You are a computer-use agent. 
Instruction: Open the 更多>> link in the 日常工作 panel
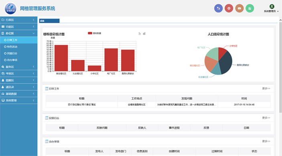pyautogui.click(x=266, y=89)
